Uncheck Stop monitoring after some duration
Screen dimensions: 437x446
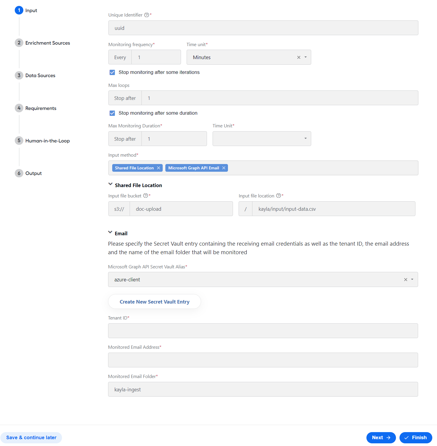[112, 113]
